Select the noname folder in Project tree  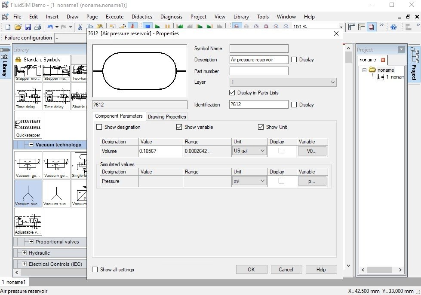[x=386, y=70]
